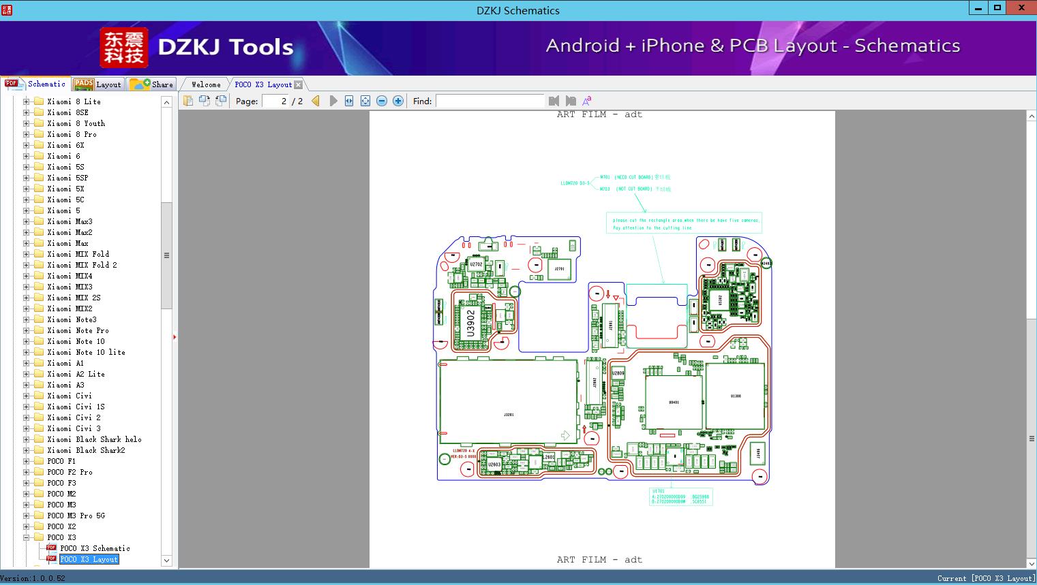Viewport: 1037px width, 585px height.
Task: Click the PDF icon of POCO X3 Schematic
Action: click(51, 548)
